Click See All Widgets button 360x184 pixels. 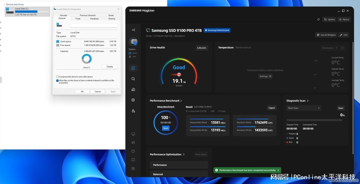tap(326, 35)
